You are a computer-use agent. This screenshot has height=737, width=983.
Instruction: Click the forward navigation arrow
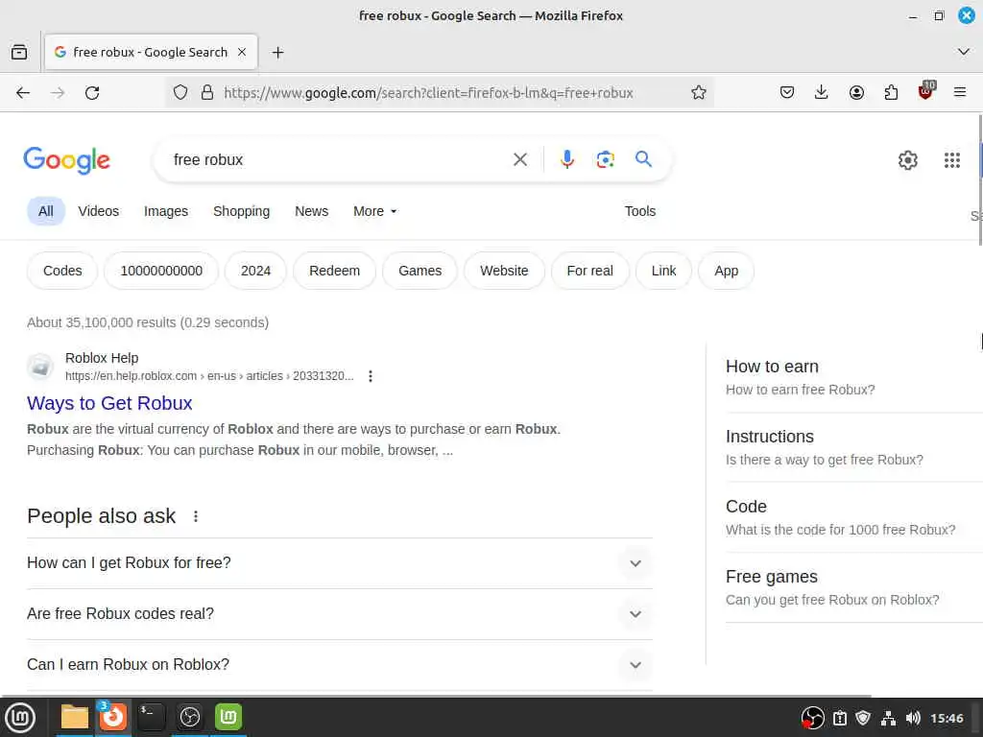[x=58, y=93]
